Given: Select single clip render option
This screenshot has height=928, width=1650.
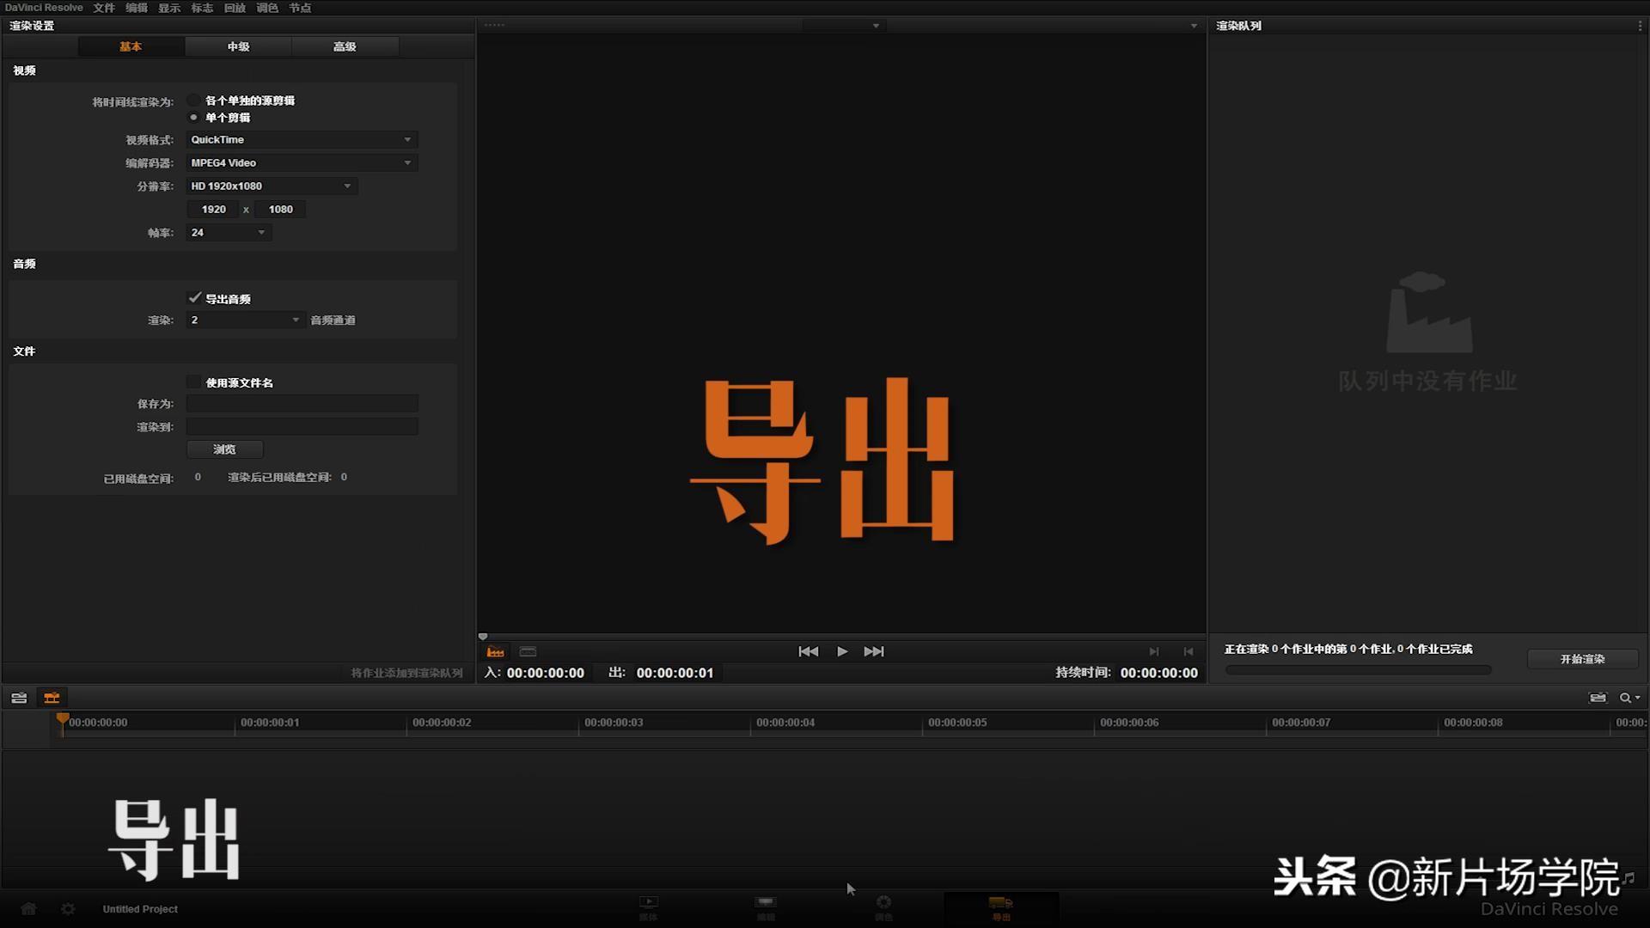Looking at the screenshot, I should [194, 118].
